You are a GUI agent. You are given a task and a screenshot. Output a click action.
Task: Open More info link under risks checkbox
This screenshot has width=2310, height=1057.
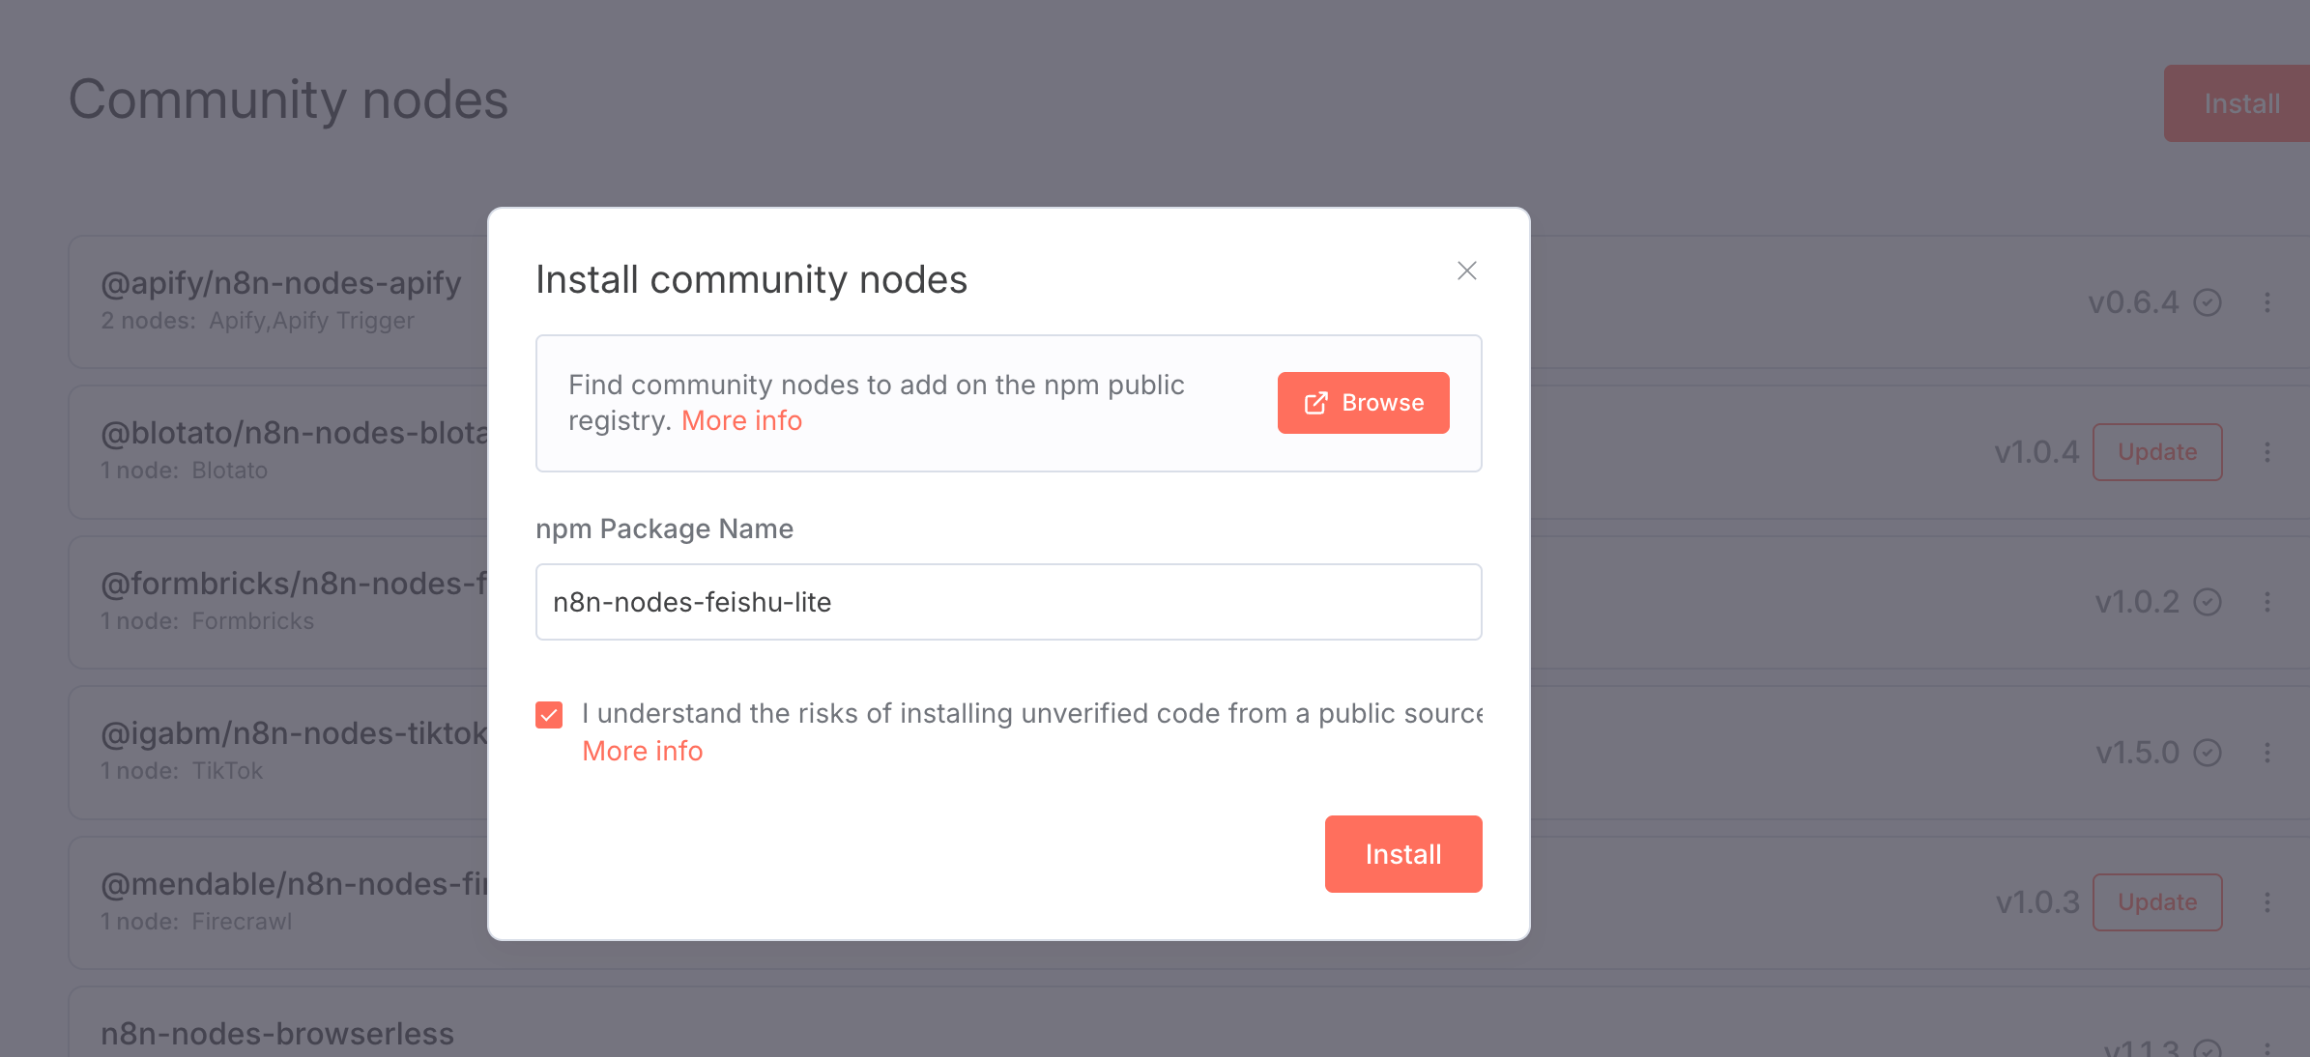point(643,752)
